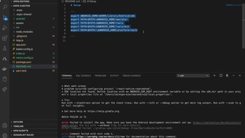
Task: Open the yarn.lock file
Action: (x=34, y=71)
